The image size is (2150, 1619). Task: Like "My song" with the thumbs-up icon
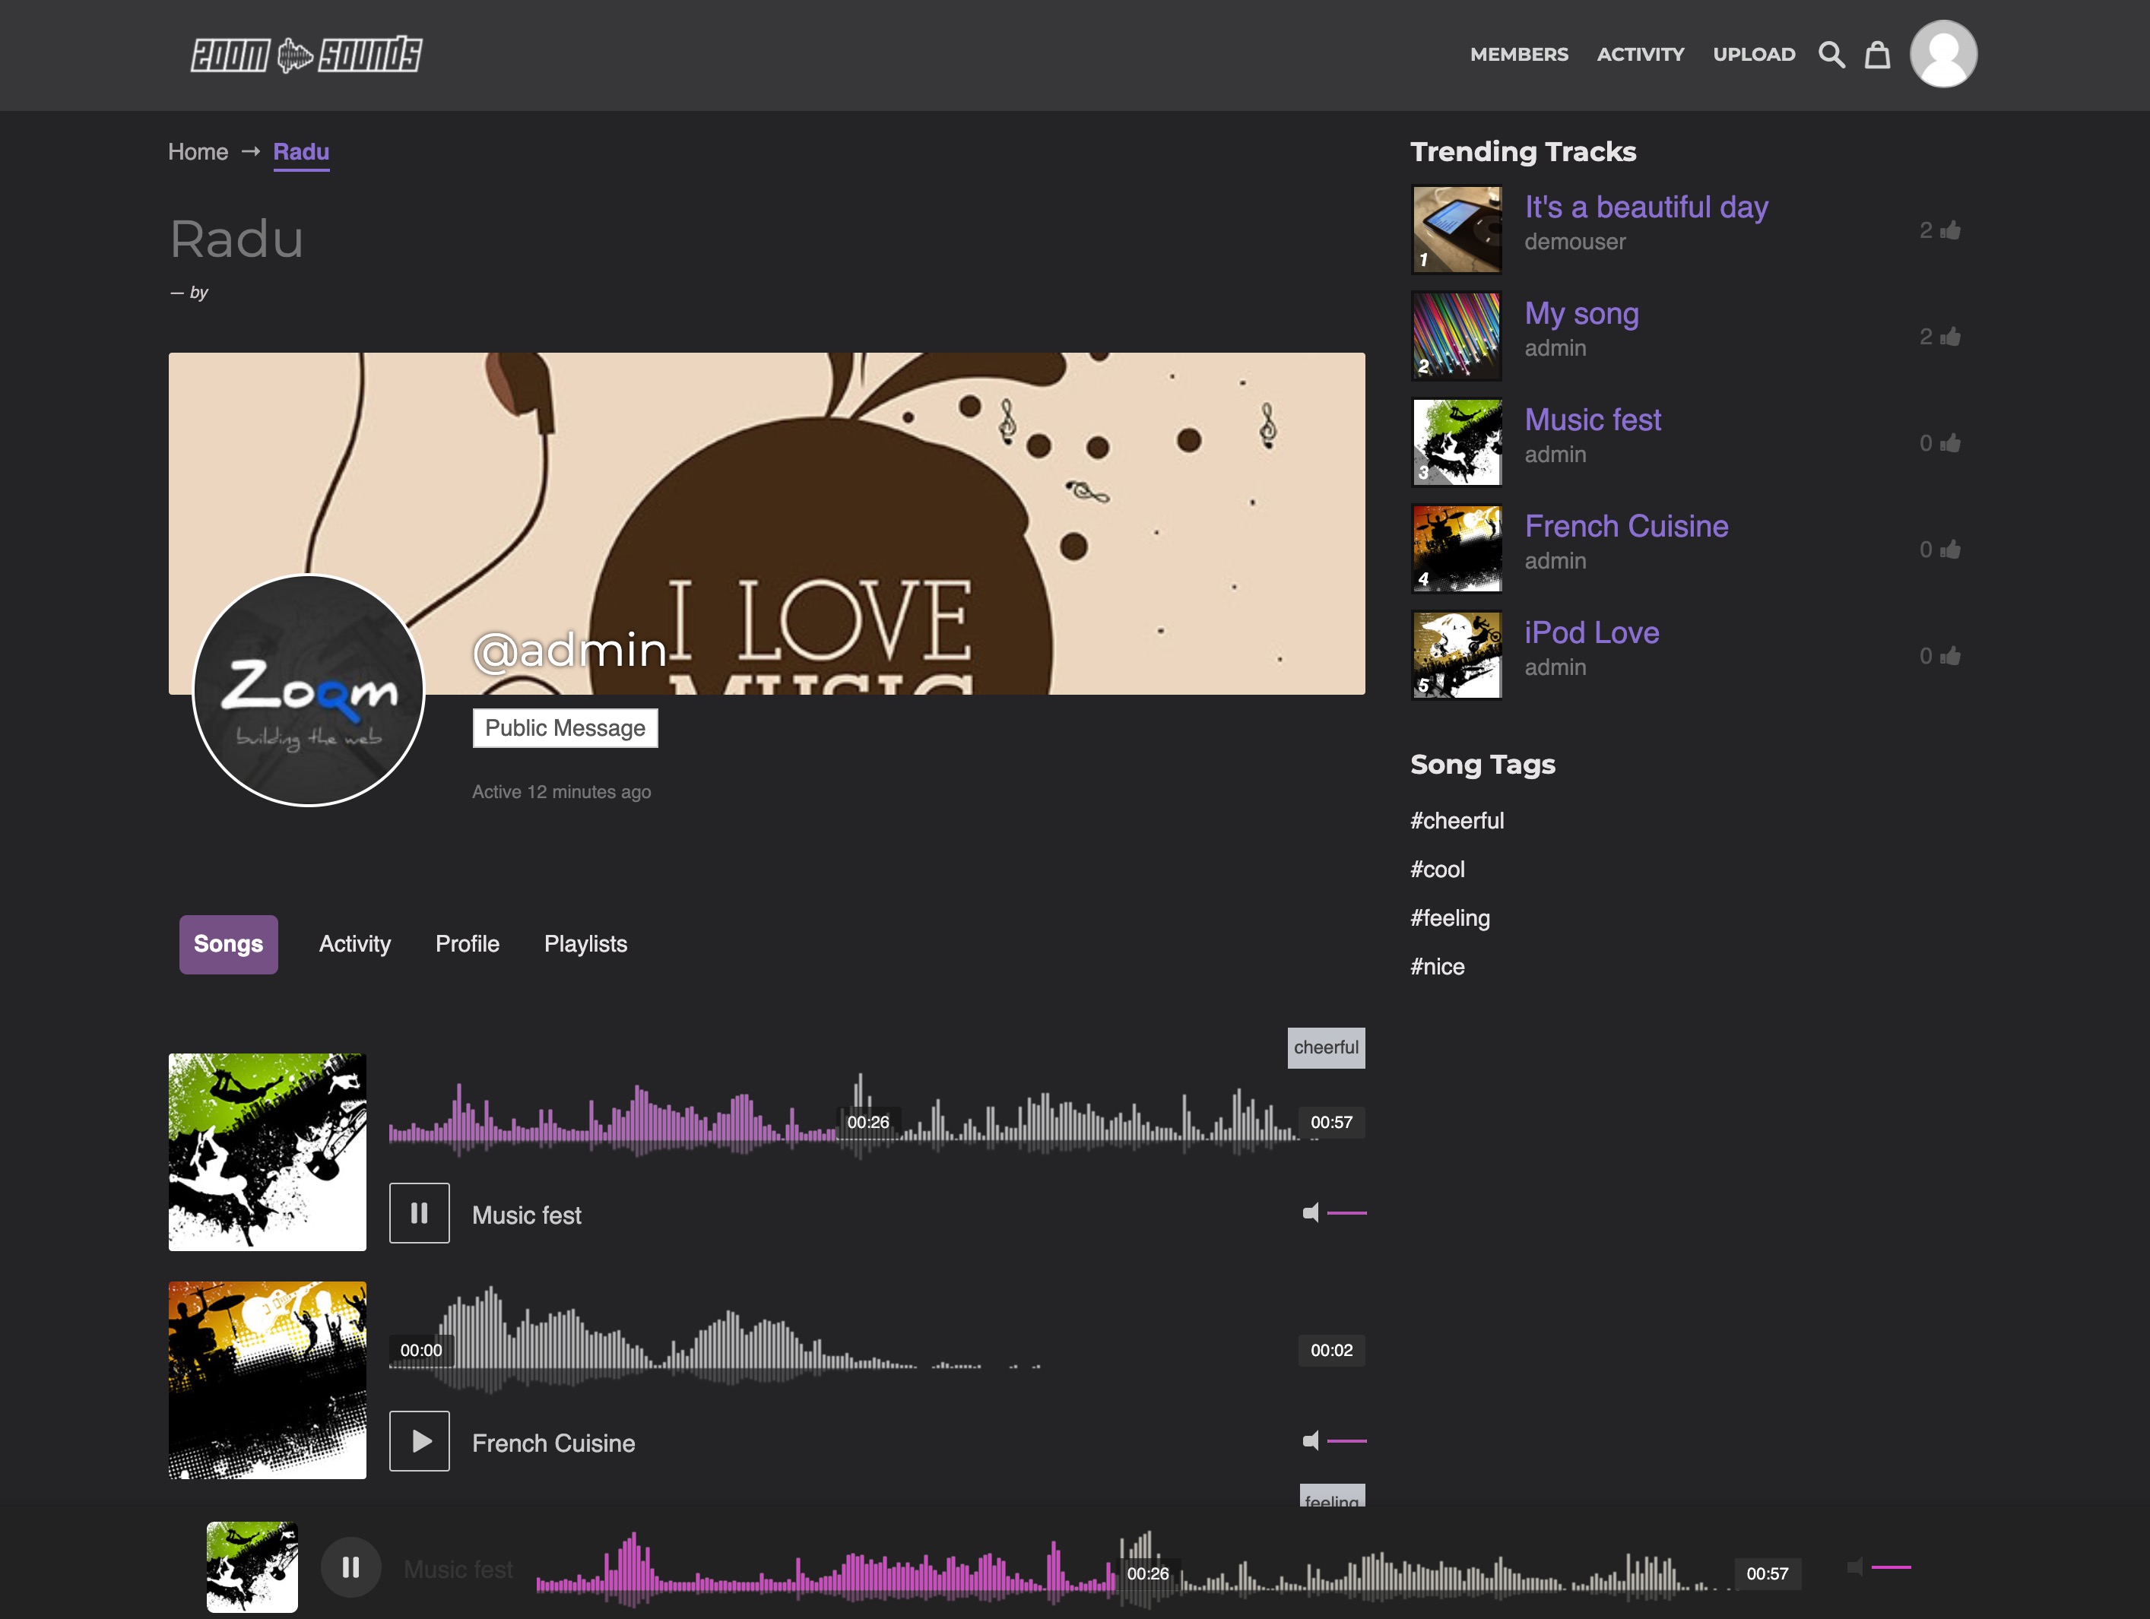coord(1950,337)
